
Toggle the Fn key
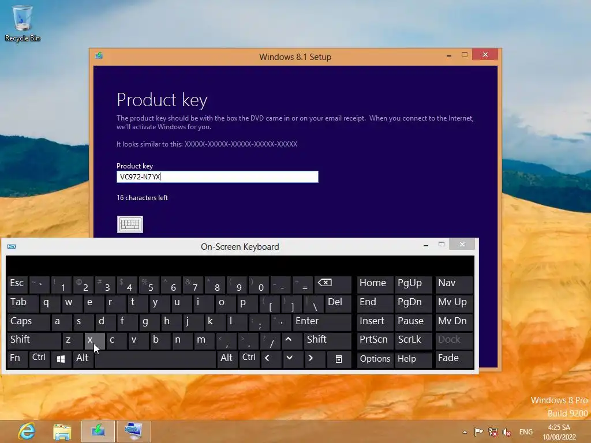pos(17,359)
